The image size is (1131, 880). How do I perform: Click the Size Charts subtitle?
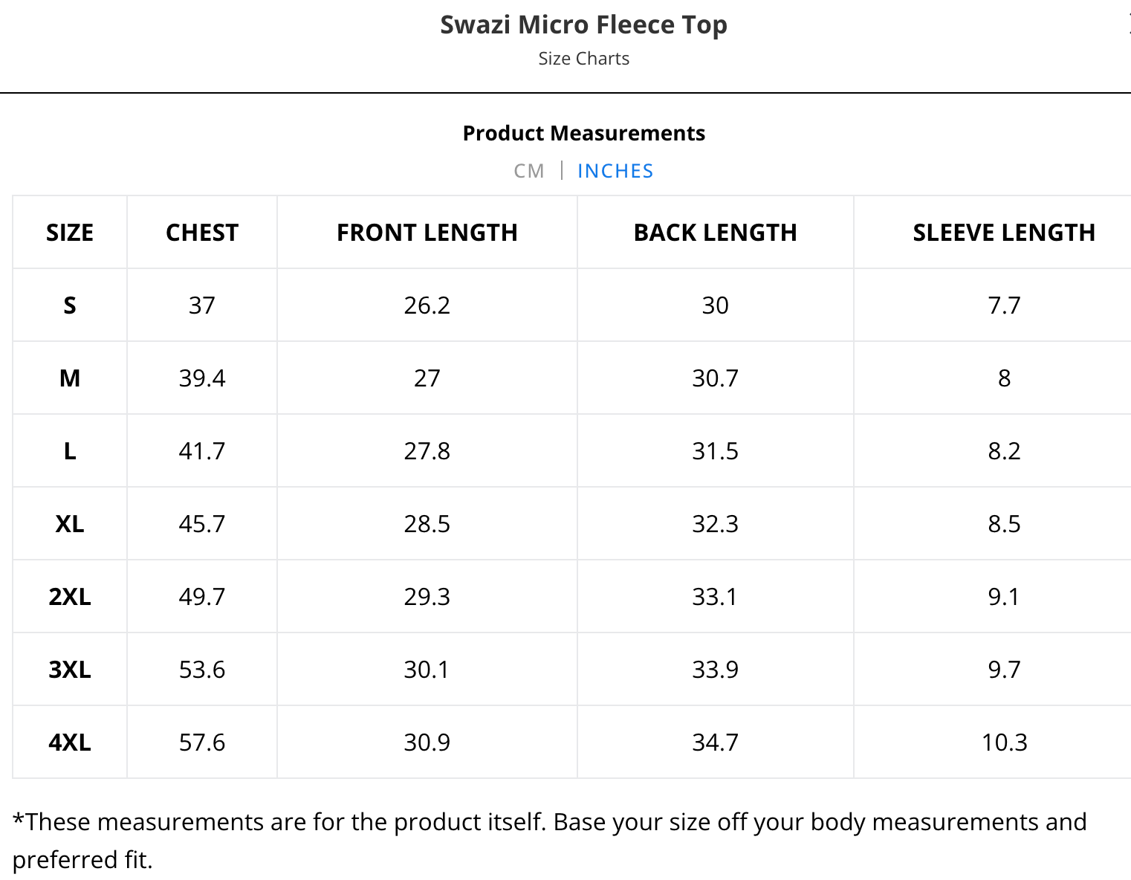583,59
